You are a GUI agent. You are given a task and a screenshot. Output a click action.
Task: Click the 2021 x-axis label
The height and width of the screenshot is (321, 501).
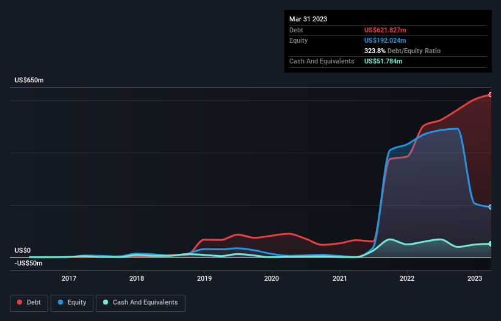(x=340, y=278)
